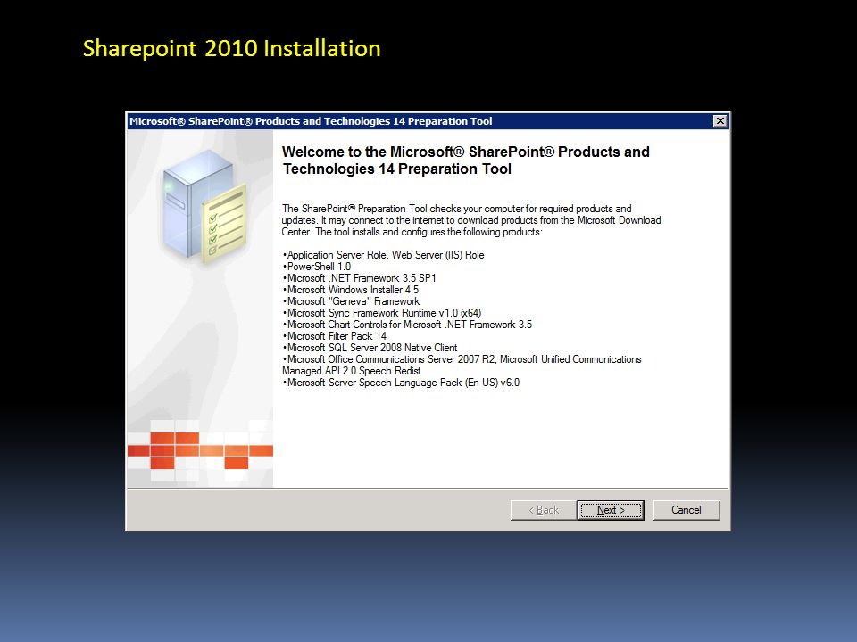
Task: Select 'Microsoft SQL Server 2008 Native Client'
Action: [x=370, y=348]
